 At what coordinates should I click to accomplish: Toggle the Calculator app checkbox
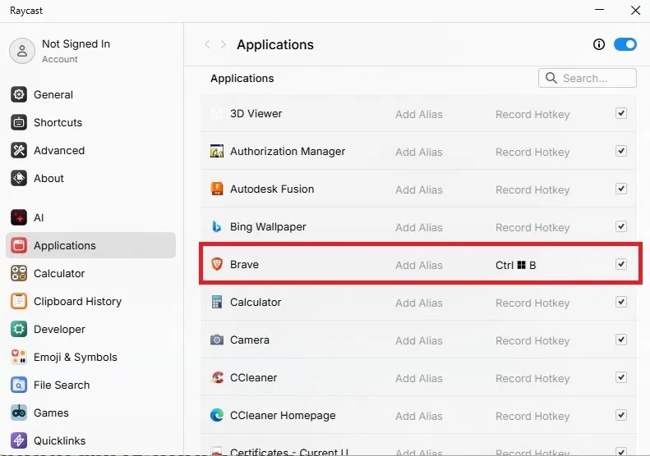pyautogui.click(x=621, y=303)
